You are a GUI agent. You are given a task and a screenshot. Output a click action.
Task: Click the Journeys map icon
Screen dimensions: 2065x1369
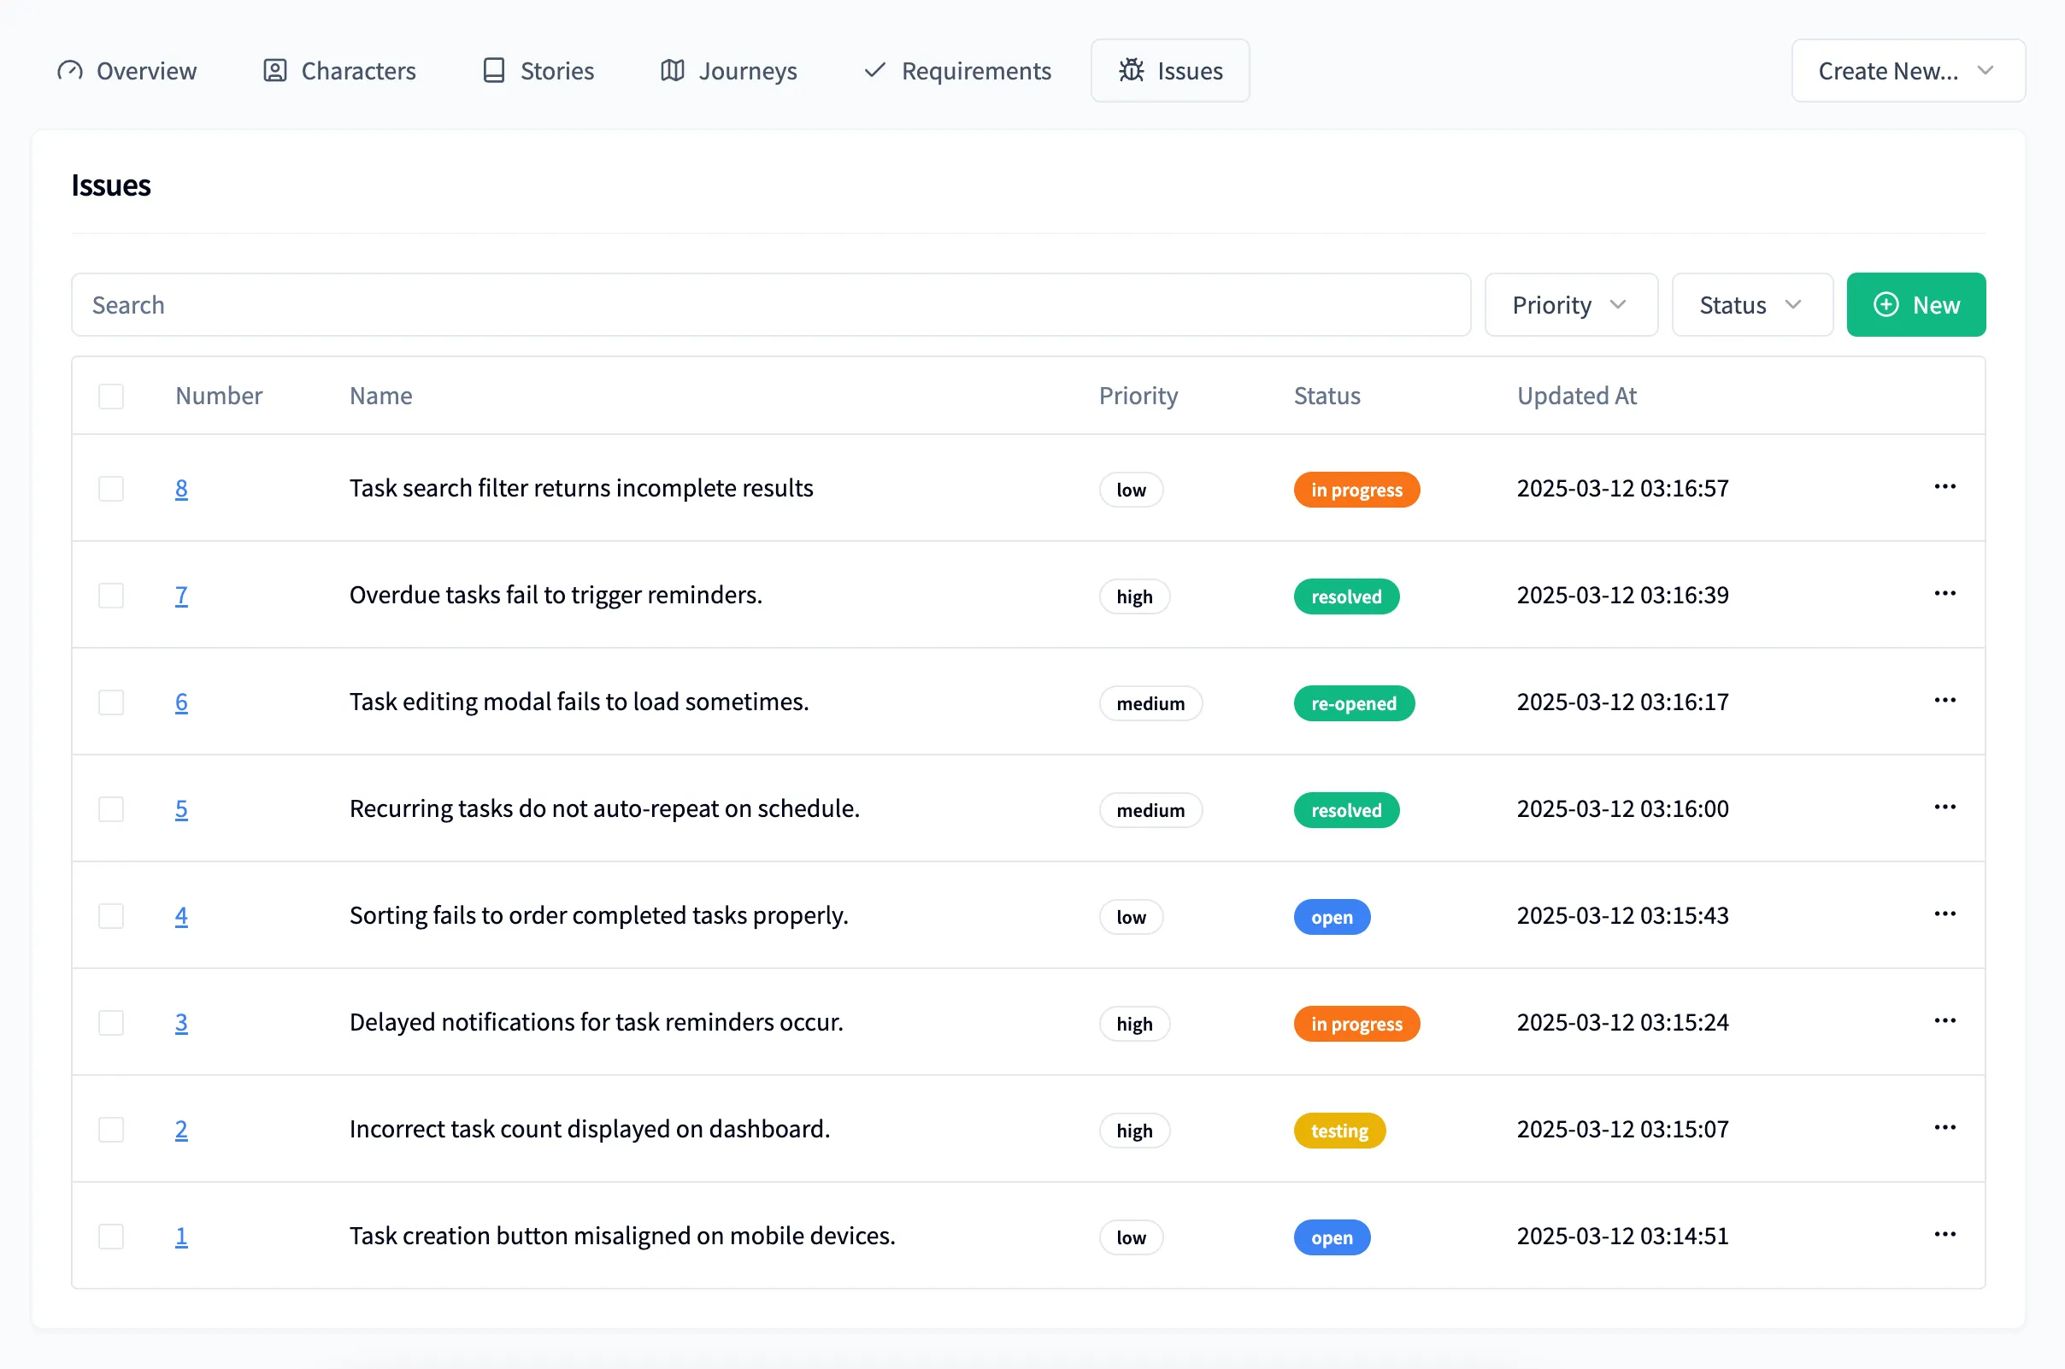(672, 70)
